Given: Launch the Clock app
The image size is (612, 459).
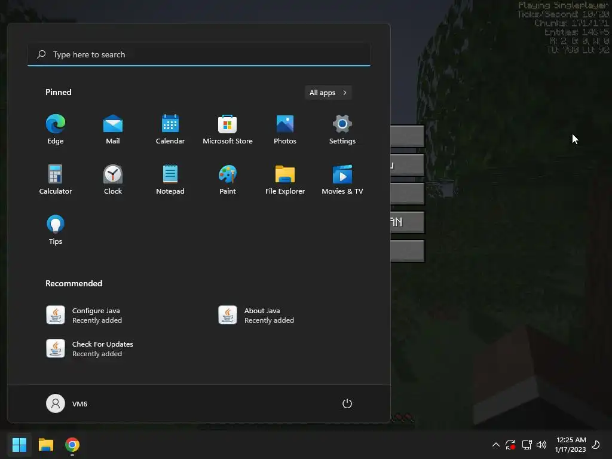Looking at the screenshot, I should click(113, 179).
